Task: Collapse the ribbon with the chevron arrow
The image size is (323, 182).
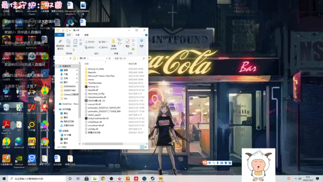Action: click(x=143, y=35)
